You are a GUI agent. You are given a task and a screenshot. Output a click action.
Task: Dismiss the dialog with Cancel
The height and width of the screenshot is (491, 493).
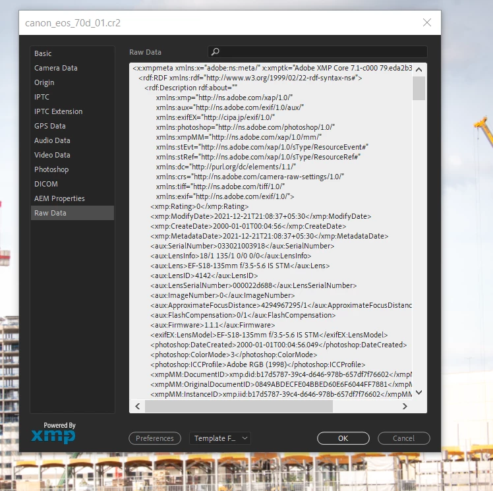pos(404,438)
